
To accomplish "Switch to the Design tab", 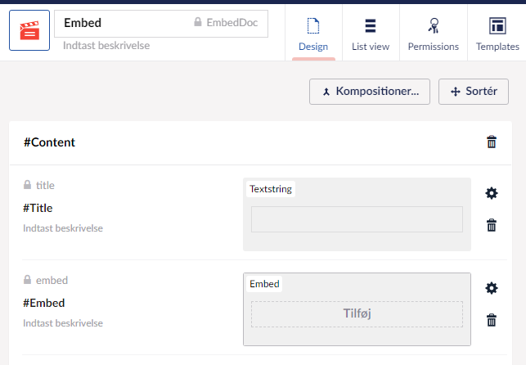I will coord(312,33).
